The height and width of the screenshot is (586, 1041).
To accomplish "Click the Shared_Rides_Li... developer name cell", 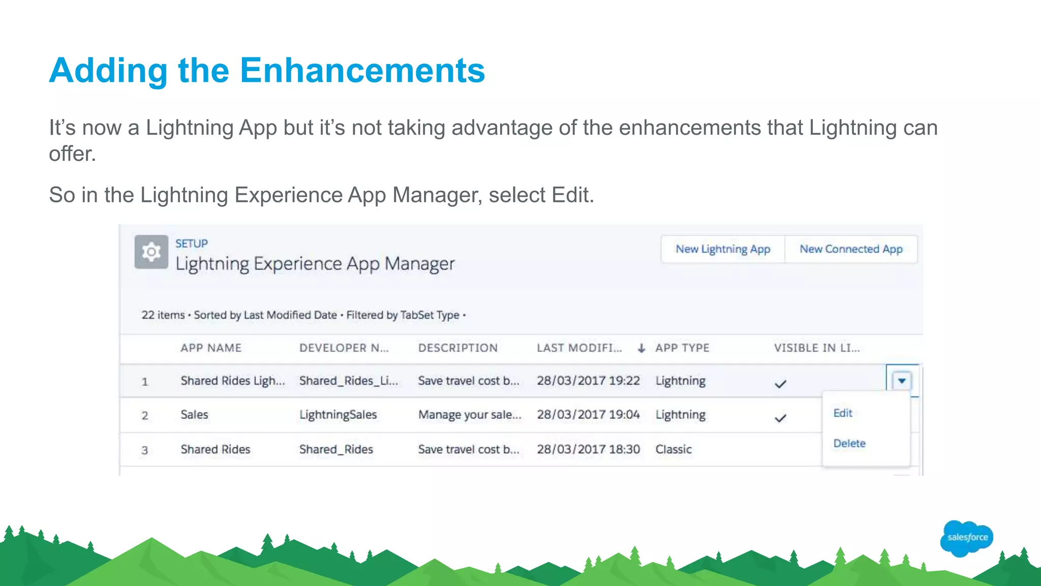I will point(349,380).
